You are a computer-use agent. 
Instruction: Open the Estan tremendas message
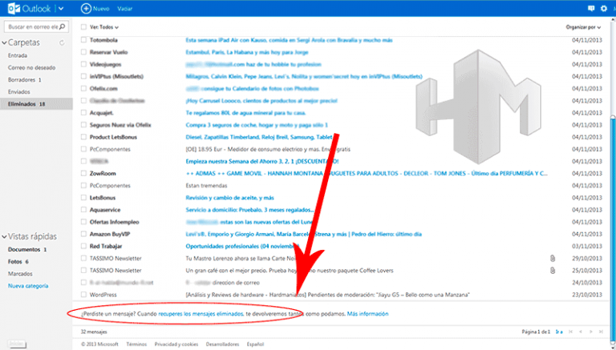[206, 186]
